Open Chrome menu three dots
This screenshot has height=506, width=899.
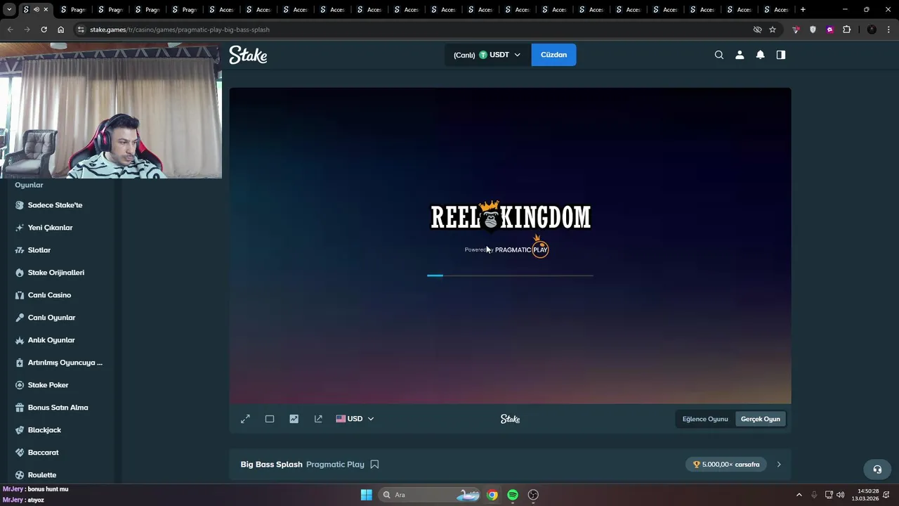pos(889,30)
